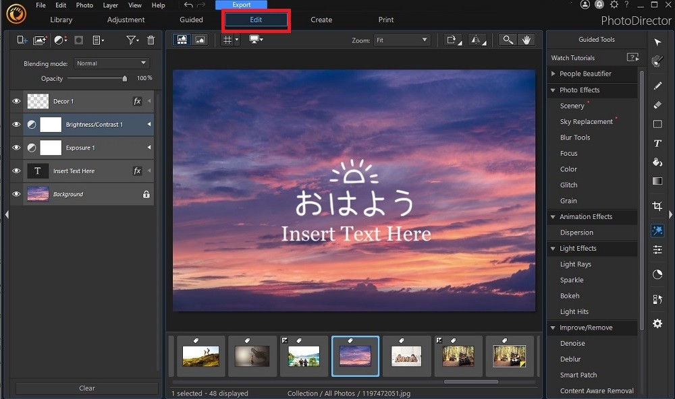Select the Paint Bucket fill tool

657,162
